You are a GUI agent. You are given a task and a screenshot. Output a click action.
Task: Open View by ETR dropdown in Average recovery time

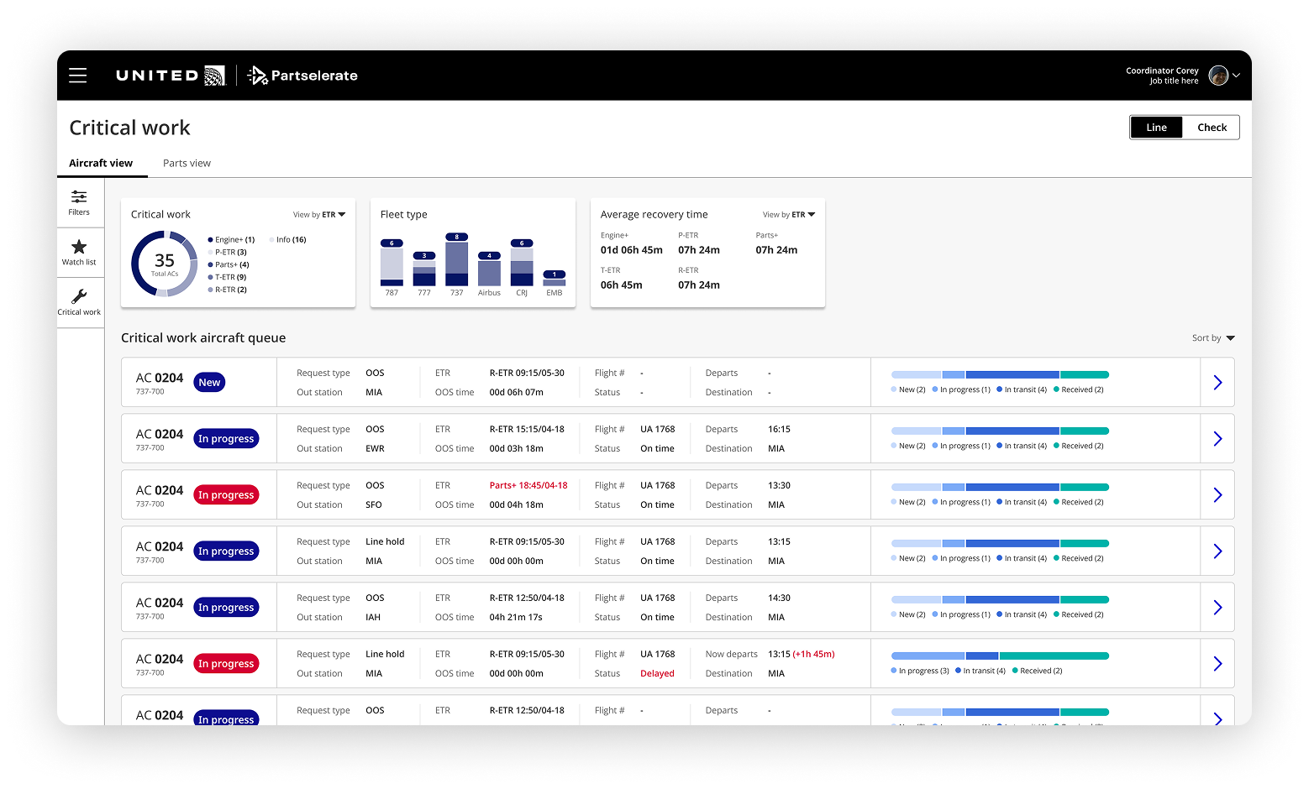tap(788, 214)
